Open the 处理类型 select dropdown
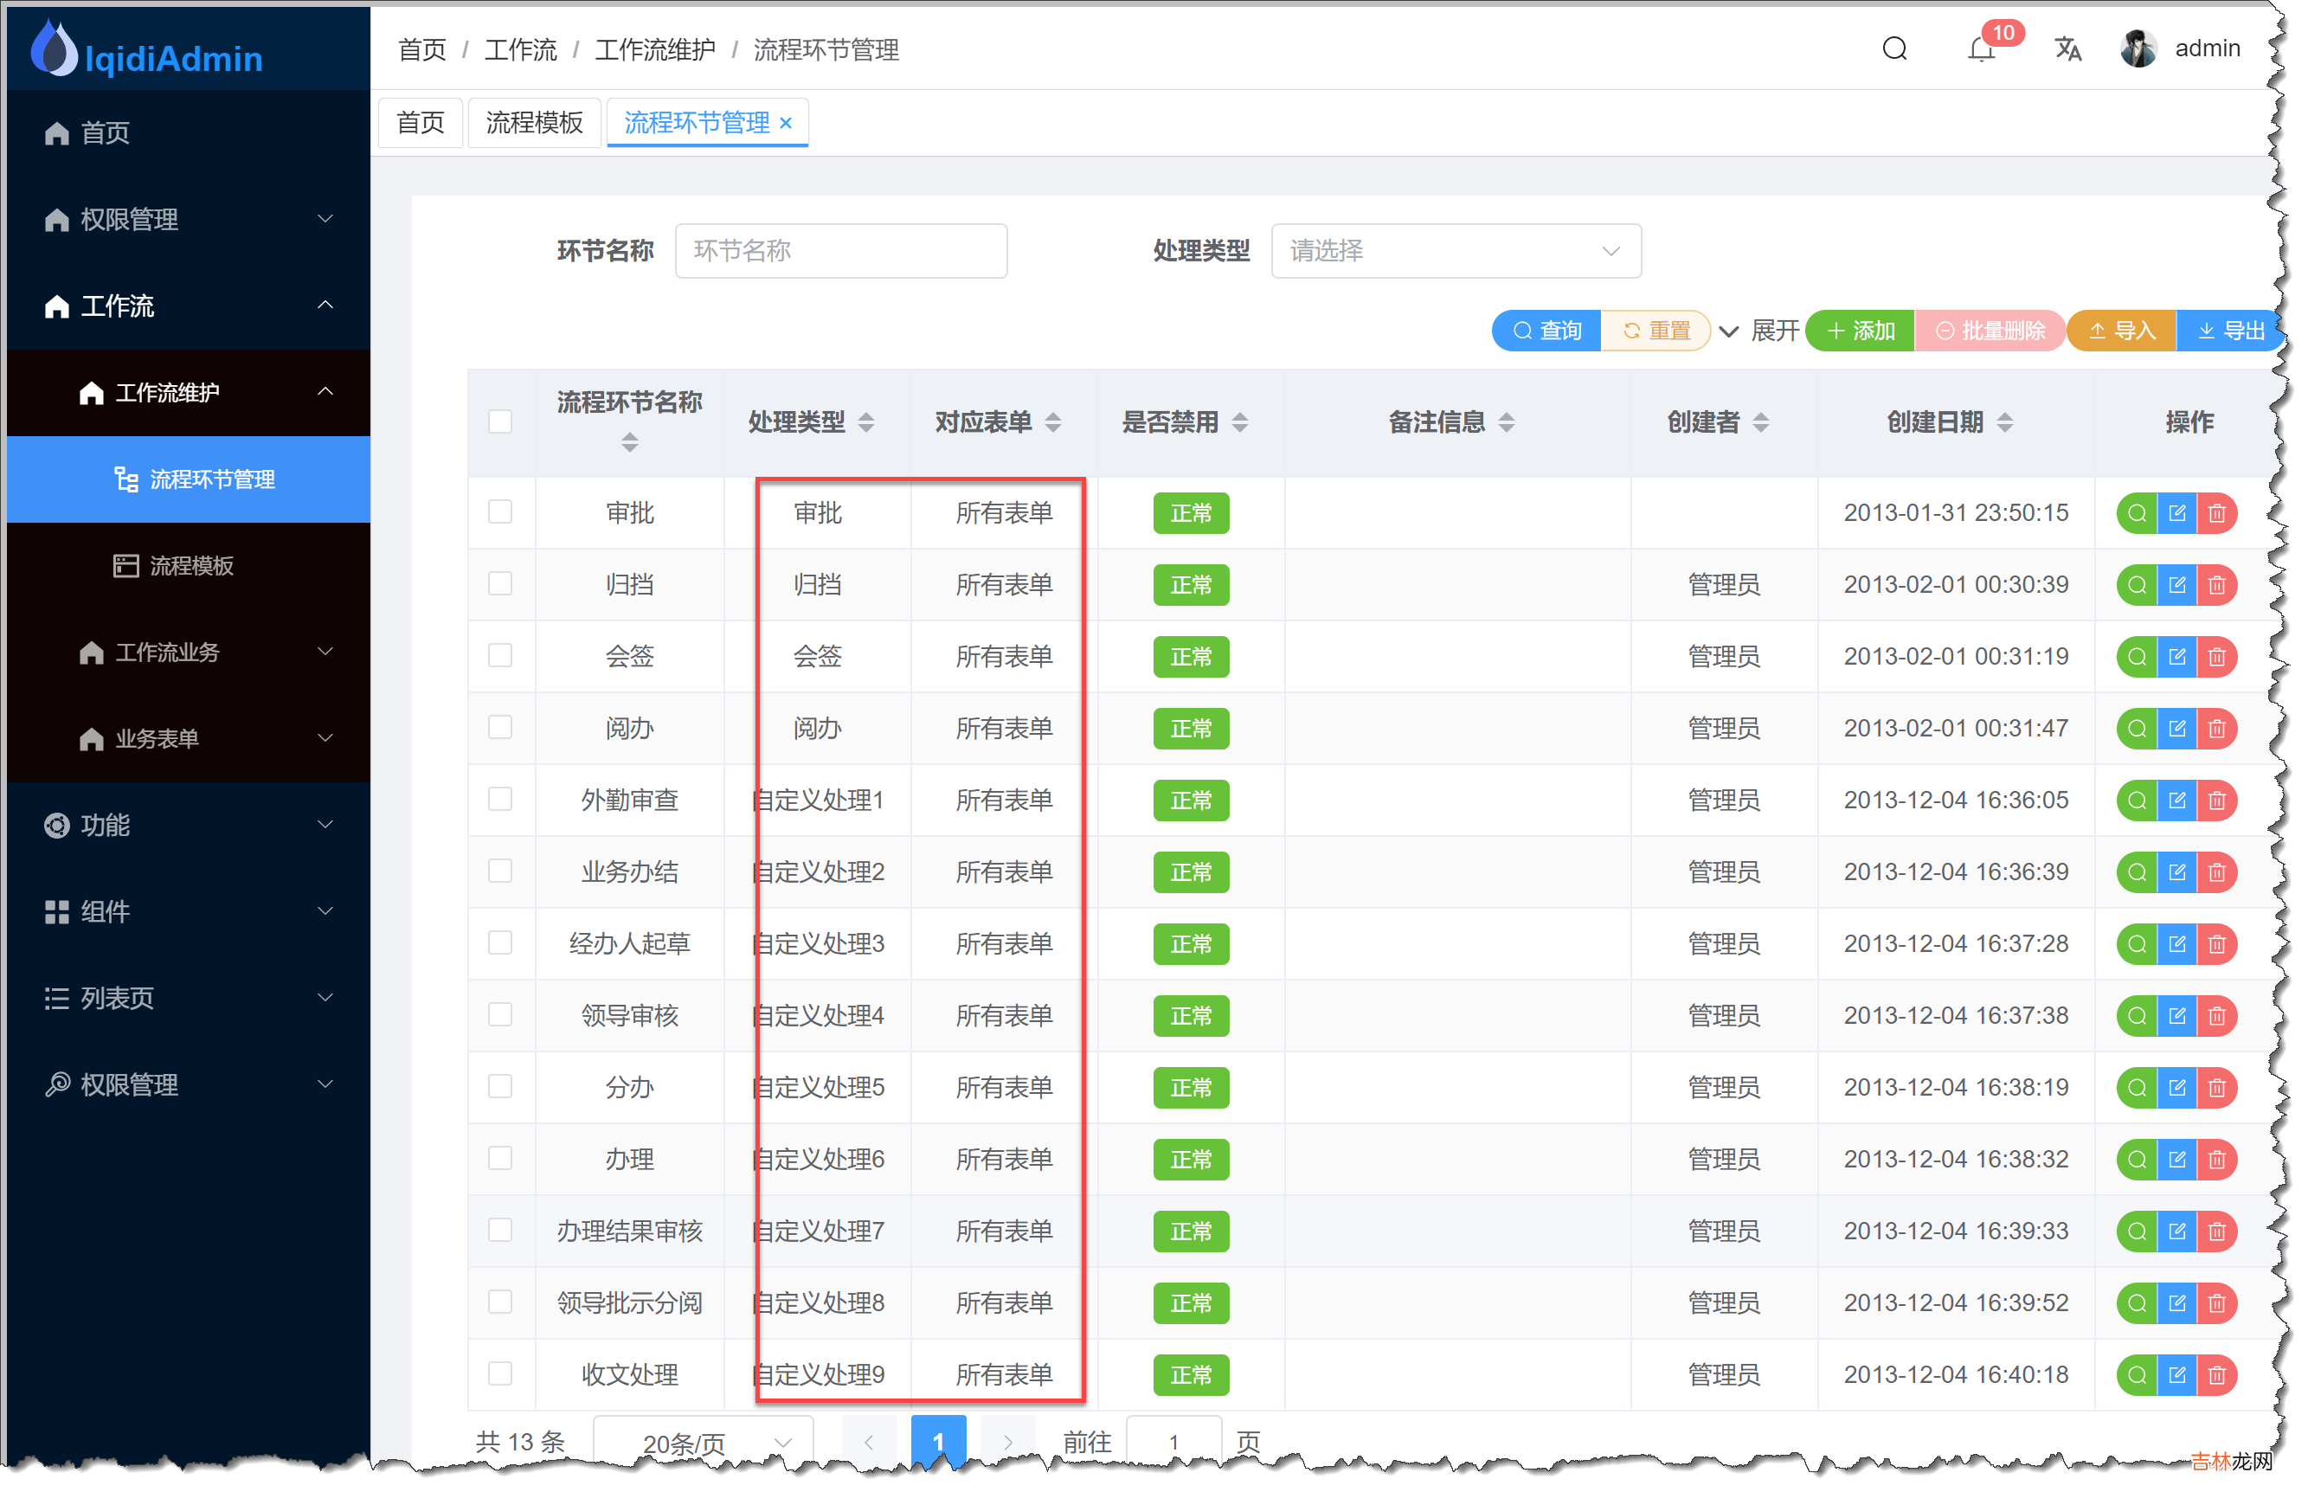2308x1492 pixels. point(1455,251)
